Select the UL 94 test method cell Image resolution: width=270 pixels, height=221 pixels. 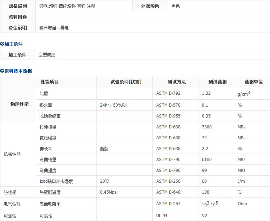click(162, 216)
